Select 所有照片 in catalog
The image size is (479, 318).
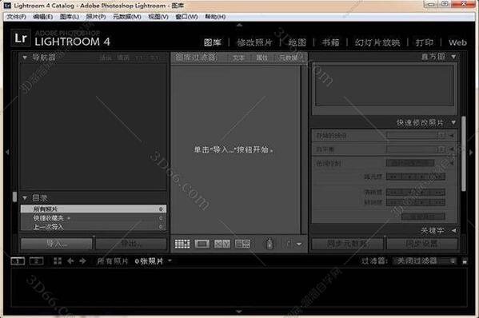94,209
